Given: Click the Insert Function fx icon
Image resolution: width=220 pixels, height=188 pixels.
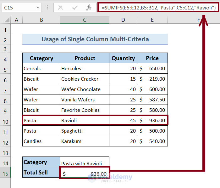Looking at the screenshot, I should click(x=89, y=8).
